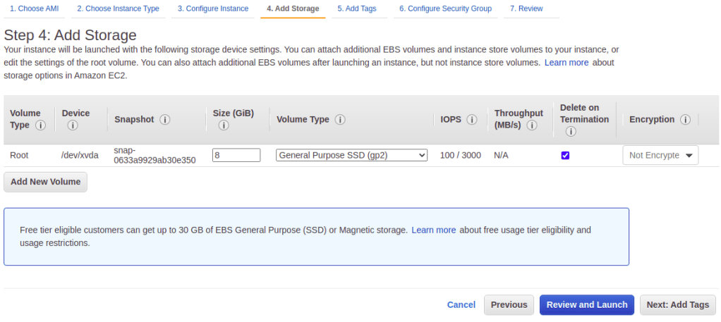Click the info icon under Delete on Termination
This screenshot has height=322, width=721.
click(571, 131)
